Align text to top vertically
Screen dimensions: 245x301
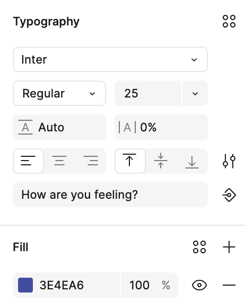130,161
